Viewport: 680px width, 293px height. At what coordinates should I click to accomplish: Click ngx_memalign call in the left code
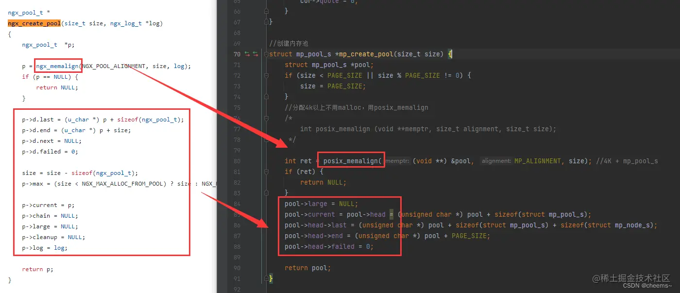57,66
